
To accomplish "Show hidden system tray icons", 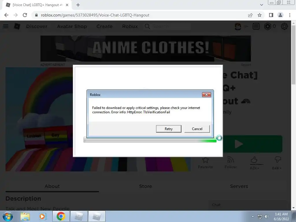I will 253,217.
